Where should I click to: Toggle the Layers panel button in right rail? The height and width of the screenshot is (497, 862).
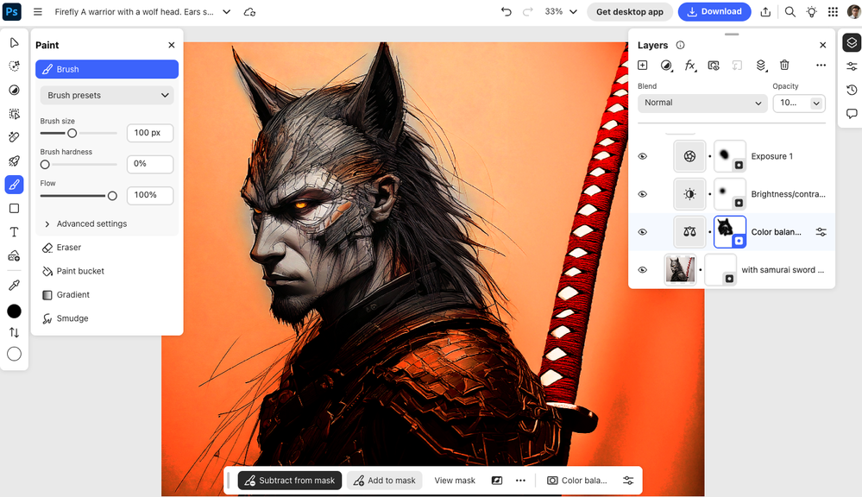tap(852, 42)
